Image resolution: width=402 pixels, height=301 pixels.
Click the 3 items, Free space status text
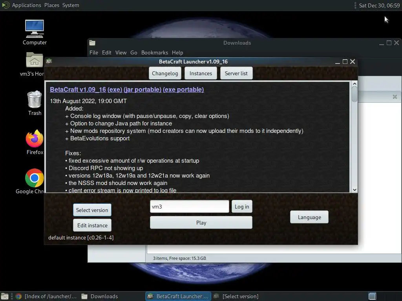point(179,258)
